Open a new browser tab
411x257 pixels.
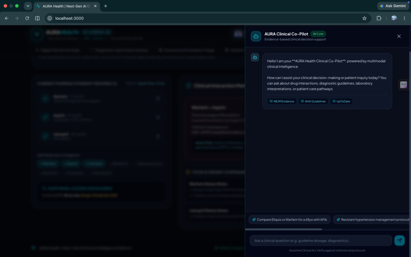pyautogui.click(x=106, y=6)
